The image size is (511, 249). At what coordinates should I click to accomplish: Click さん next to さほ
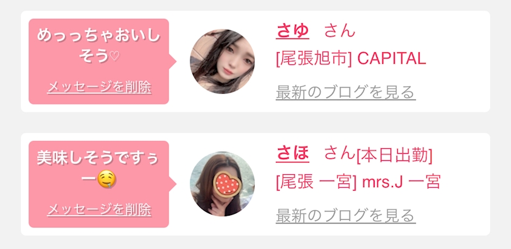click(x=339, y=154)
